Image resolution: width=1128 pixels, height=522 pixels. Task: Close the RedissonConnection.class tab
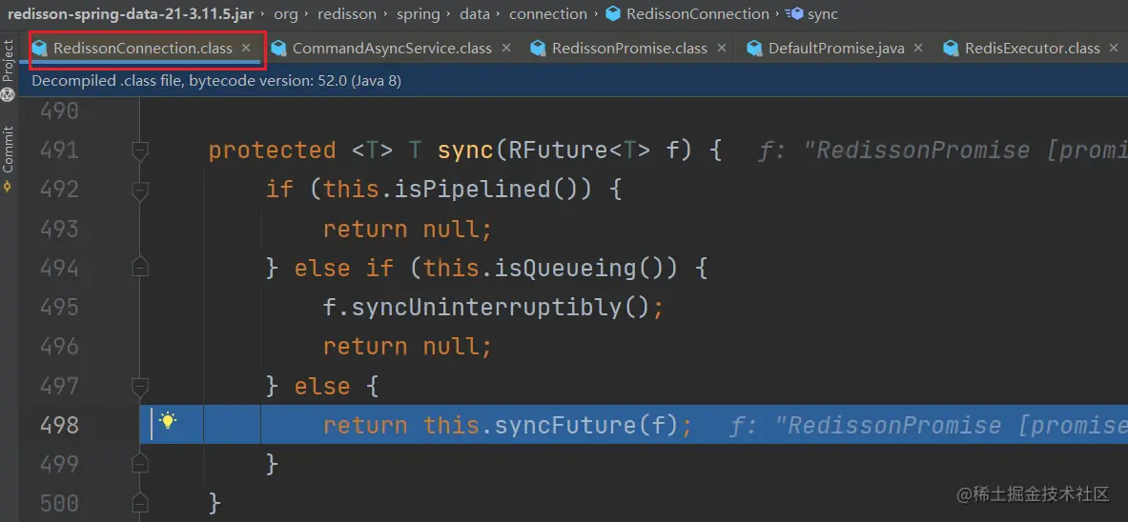pos(246,48)
